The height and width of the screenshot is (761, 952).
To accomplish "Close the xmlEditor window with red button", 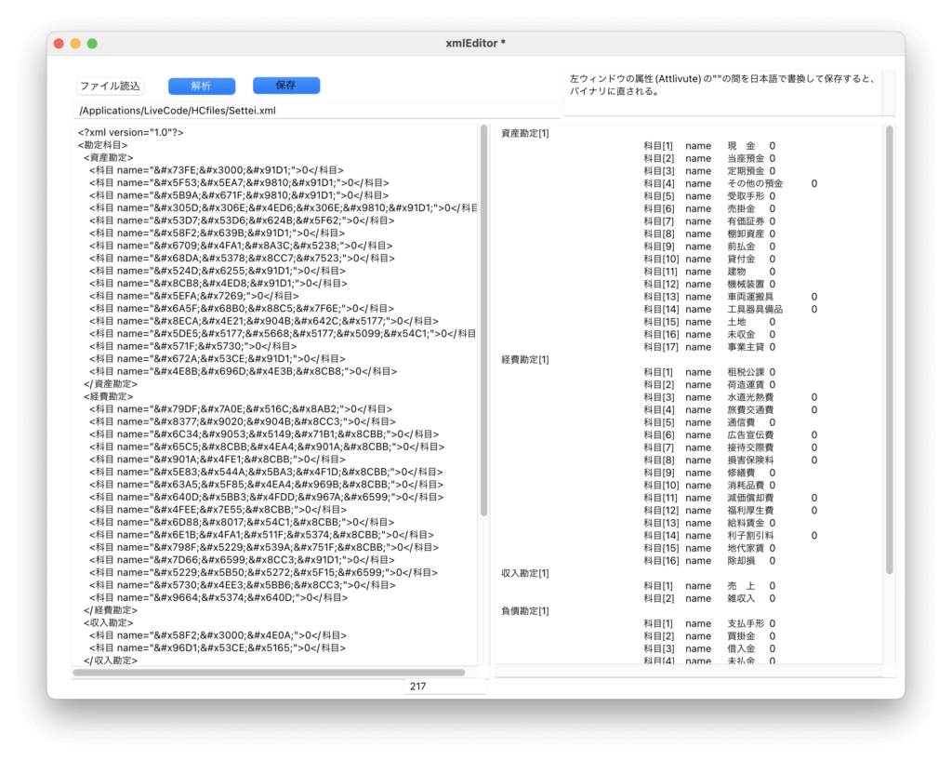I will click(x=59, y=44).
